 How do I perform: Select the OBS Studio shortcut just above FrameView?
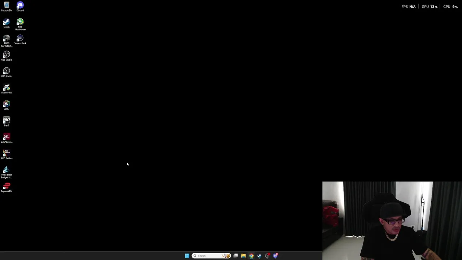6,72
